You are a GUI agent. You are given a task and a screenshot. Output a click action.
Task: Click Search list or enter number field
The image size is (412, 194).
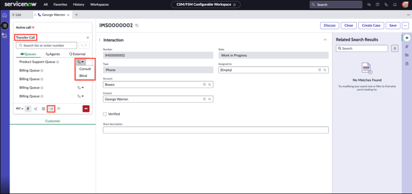pyautogui.click(x=46, y=45)
